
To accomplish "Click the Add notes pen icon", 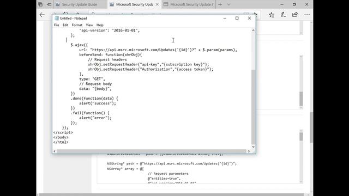I will pos(283,15).
